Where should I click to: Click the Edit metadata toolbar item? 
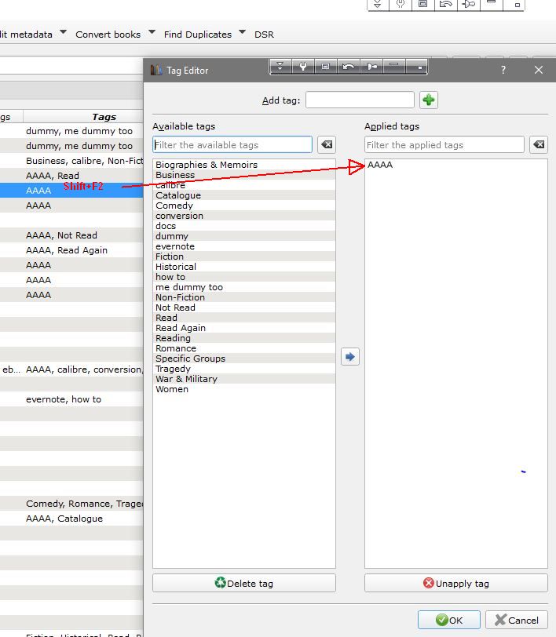(x=26, y=35)
